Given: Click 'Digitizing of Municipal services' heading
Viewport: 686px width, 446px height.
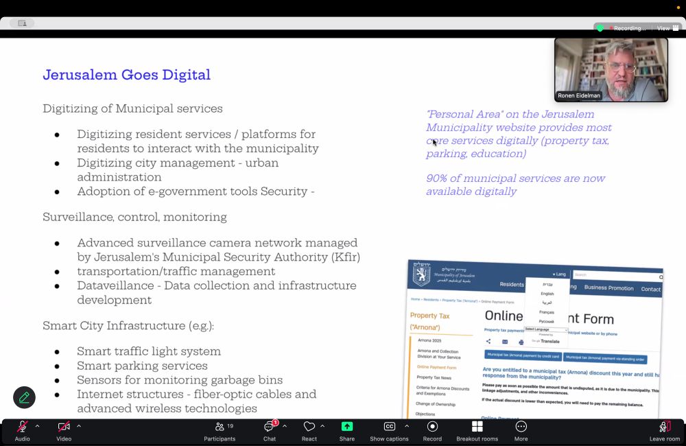Looking at the screenshot, I should pyautogui.click(x=132, y=108).
